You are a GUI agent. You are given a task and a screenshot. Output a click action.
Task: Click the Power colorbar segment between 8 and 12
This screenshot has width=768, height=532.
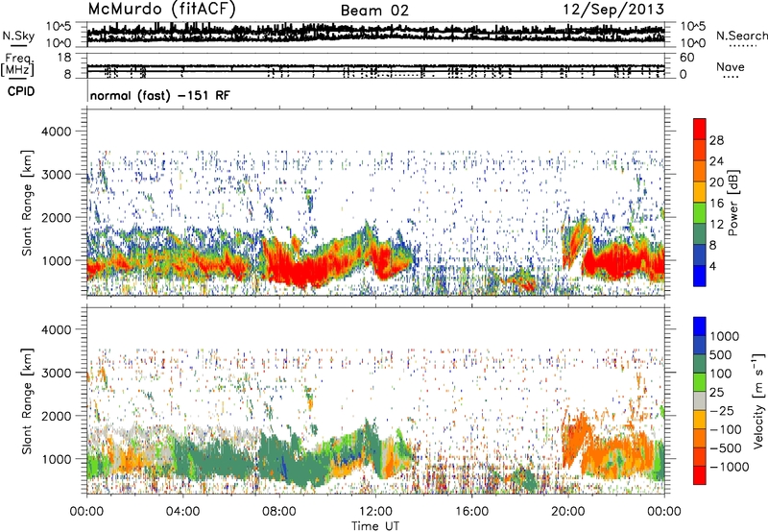point(700,233)
